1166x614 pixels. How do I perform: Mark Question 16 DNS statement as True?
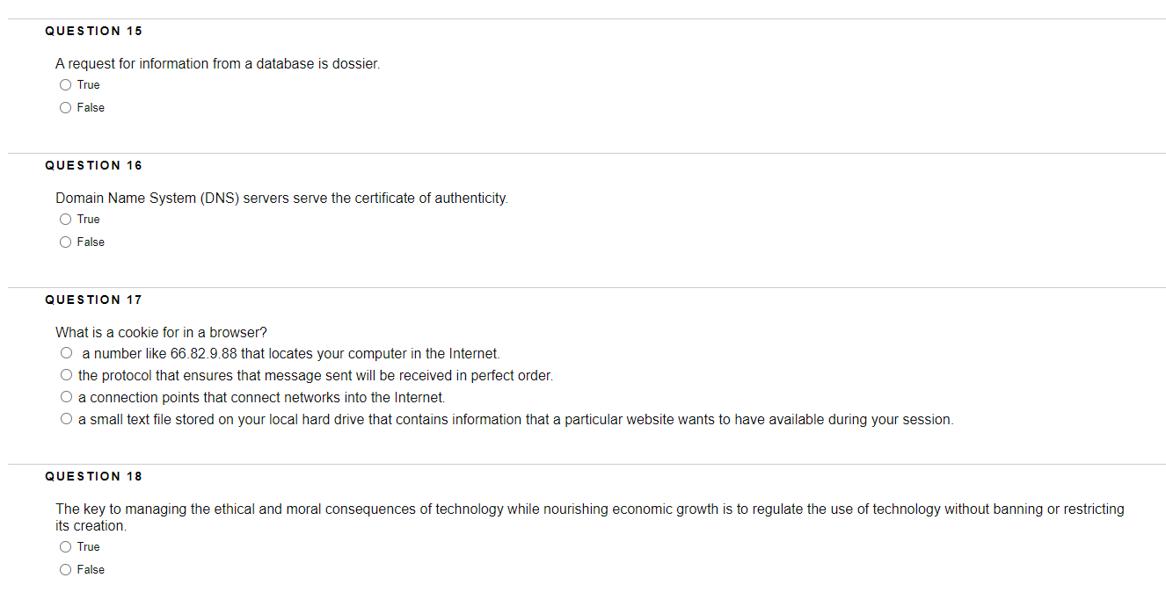66,220
